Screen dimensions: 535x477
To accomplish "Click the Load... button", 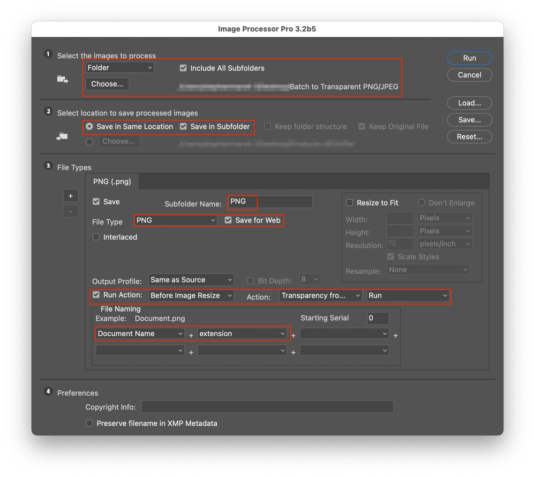I will point(470,103).
